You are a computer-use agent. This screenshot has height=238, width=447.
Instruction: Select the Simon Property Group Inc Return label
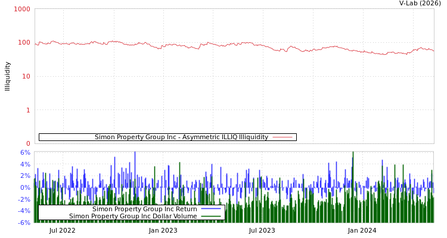coord(144,209)
